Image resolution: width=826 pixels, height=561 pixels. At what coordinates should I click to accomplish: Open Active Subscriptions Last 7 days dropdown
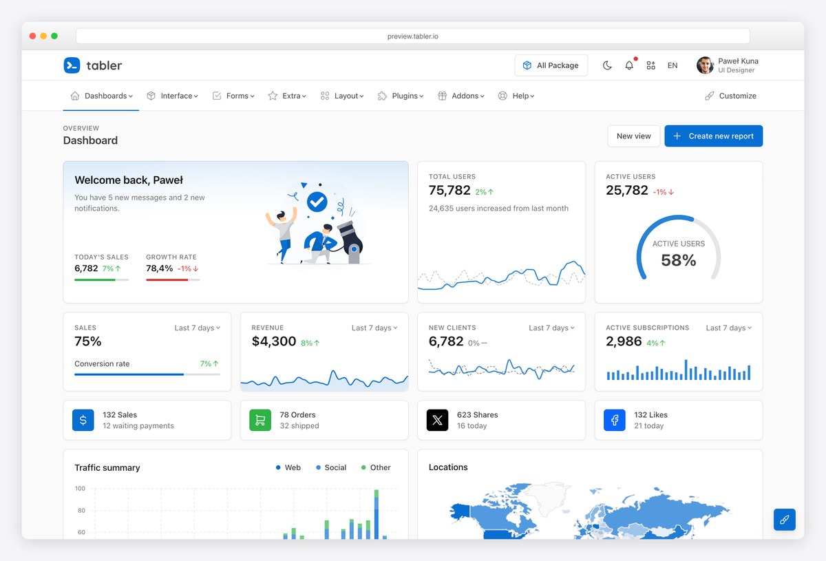(x=729, y=328)
